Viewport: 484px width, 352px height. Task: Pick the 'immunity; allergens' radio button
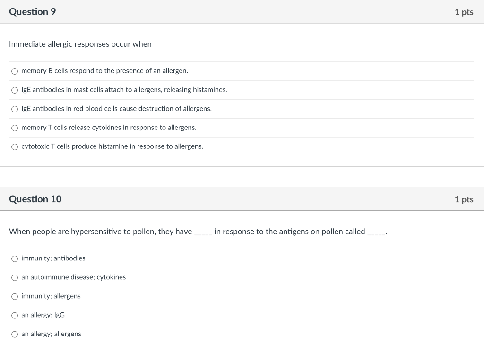click(x=15, y=296)
